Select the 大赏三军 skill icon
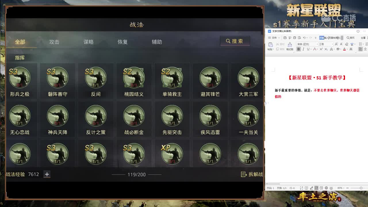The height and width of the screenshot is (207, 368). (248, 78)
